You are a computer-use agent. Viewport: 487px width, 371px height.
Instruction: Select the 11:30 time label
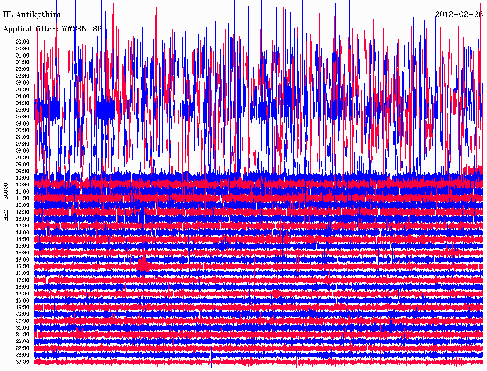(x=22, y=198)
